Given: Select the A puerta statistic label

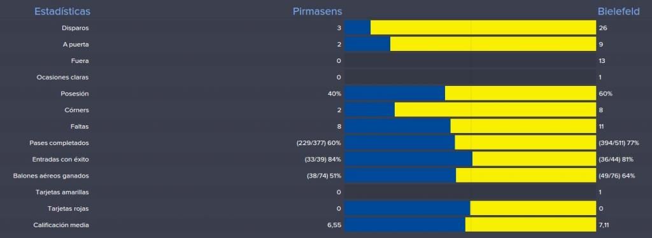Looking at the screenshot, I should point(76,45).
